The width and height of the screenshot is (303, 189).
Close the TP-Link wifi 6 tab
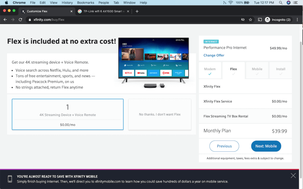click(x=128, y=12)
